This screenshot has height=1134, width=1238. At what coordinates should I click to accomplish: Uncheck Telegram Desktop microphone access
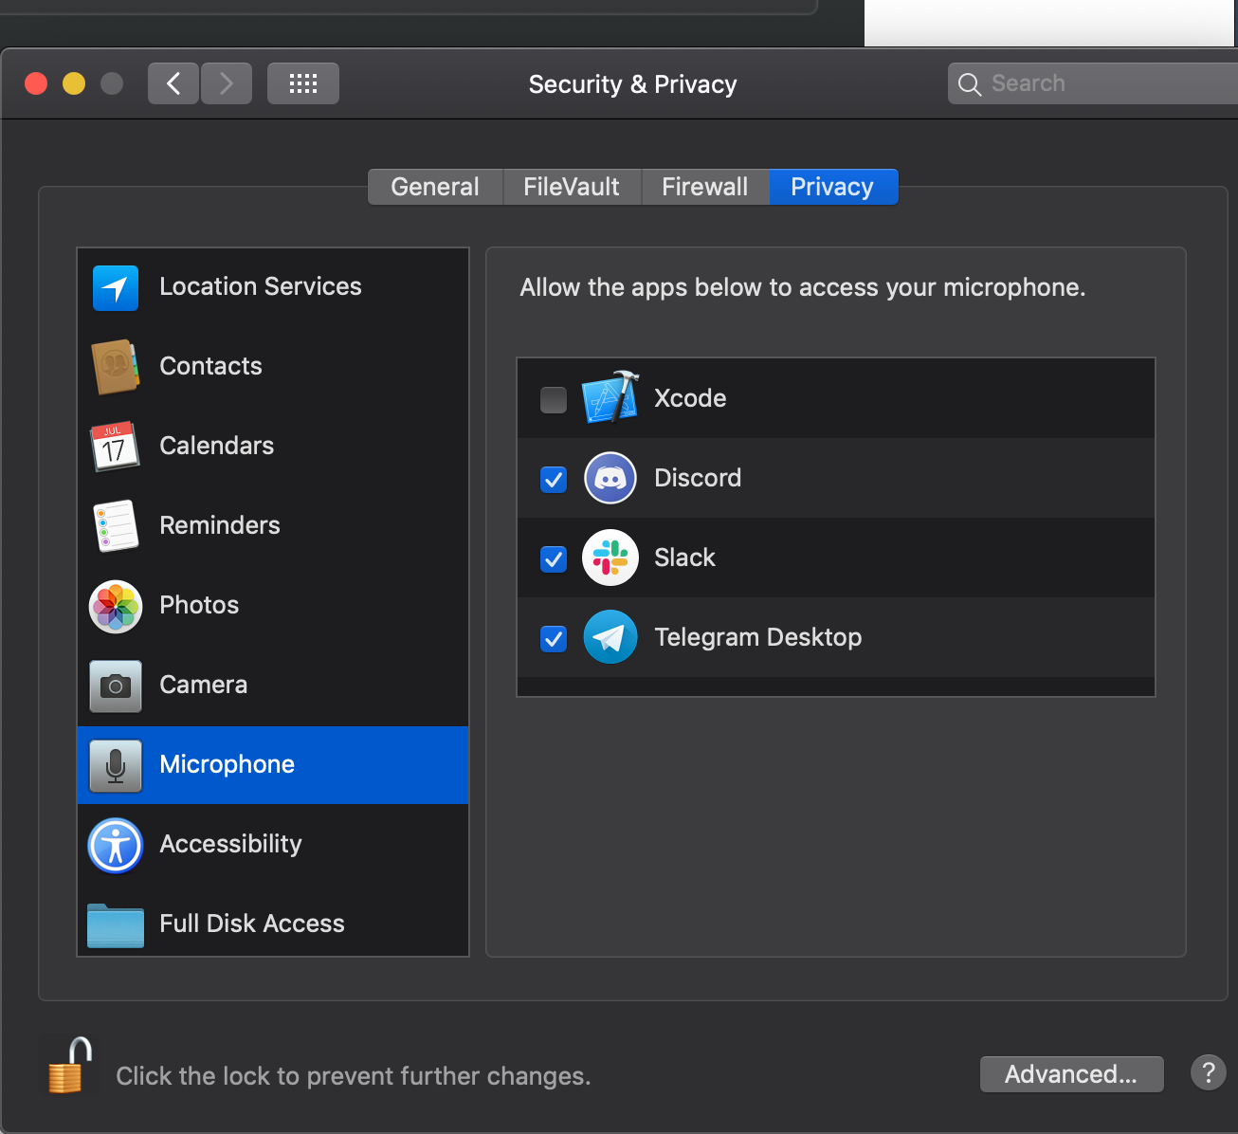point(553,638)
